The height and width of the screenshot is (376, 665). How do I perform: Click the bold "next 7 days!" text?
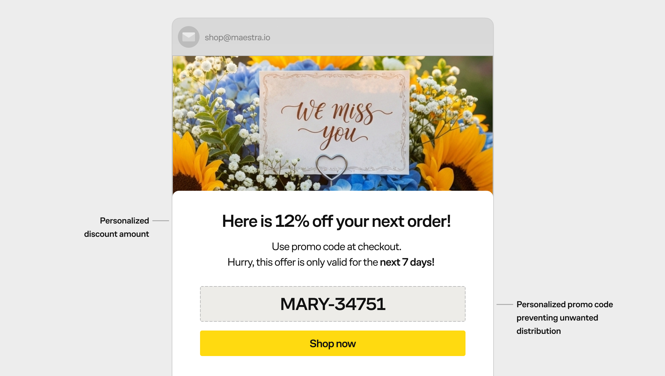pos(407,262)
